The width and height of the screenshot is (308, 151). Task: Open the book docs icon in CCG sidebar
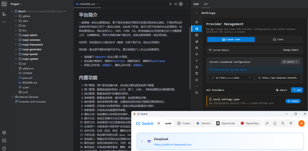196,80
